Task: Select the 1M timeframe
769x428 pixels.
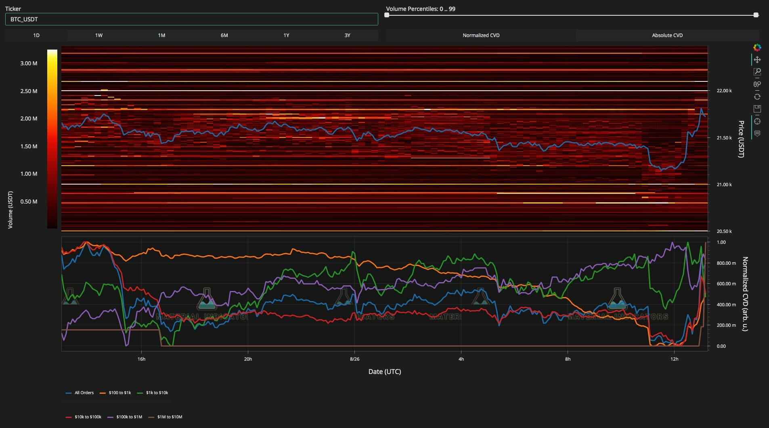Action: click(161, 35)
